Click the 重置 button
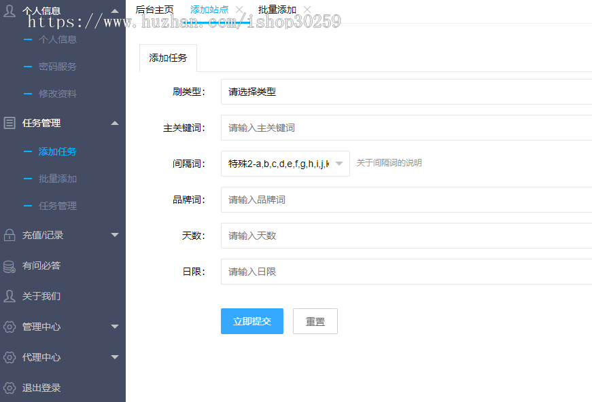592x402 pixels. tap(315, 321)
